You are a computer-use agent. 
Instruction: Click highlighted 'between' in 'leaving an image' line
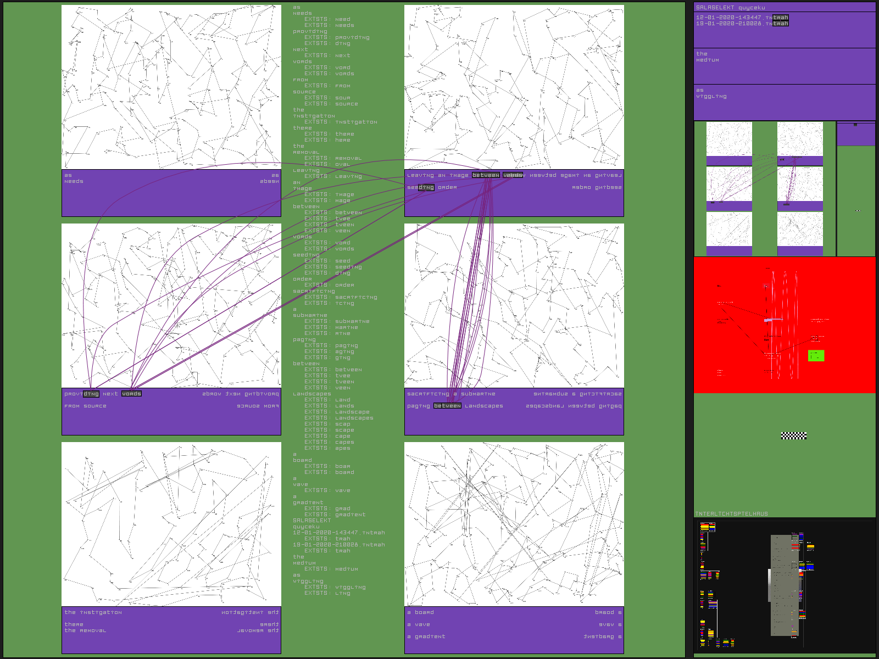tap(486, 175)
